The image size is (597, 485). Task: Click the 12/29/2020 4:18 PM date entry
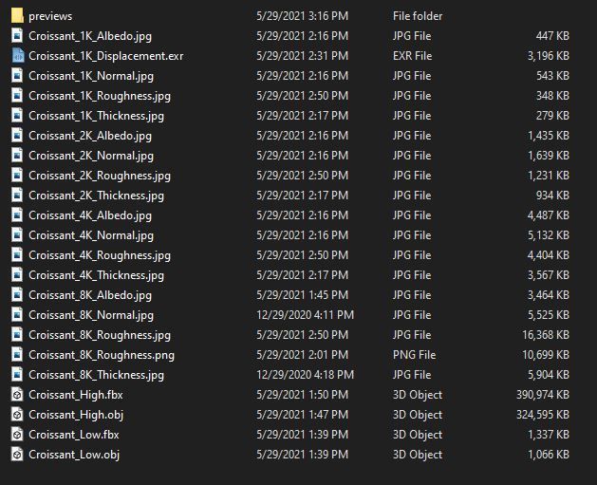(305, 375)
